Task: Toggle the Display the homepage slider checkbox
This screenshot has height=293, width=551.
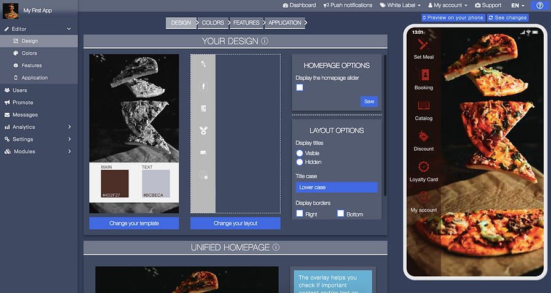Action: (x=299, y=87)
